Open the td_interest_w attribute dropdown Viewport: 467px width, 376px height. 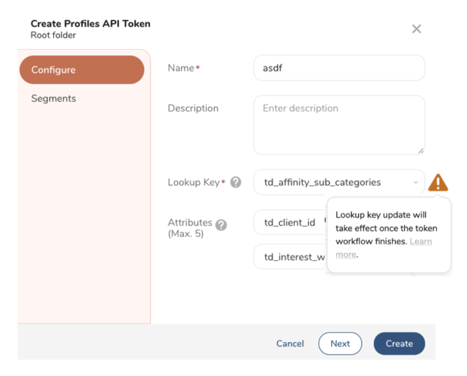[289, 257]
